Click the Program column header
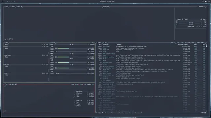 pyautogui.click(x=106, y=45)
